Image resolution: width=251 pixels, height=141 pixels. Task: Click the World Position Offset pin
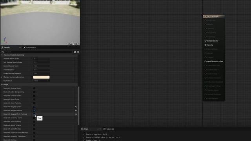pyautogui.click(x=206, y=61)
